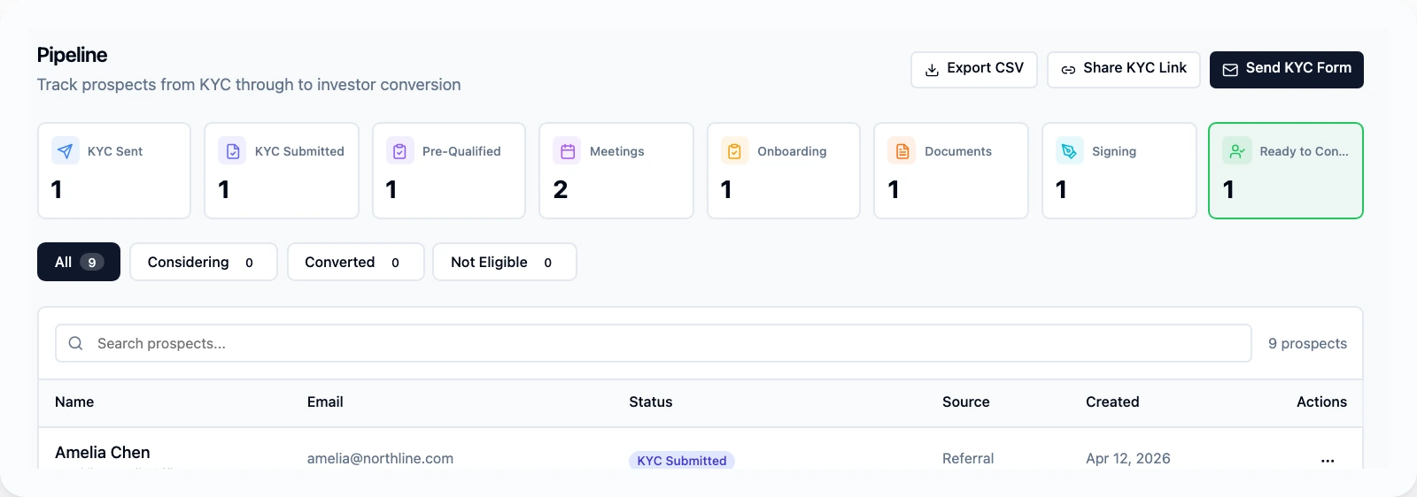Click the Documents card label
The width and height of the screenshot is (1417, 497).
pyautogui.click(x=958, y=151)
